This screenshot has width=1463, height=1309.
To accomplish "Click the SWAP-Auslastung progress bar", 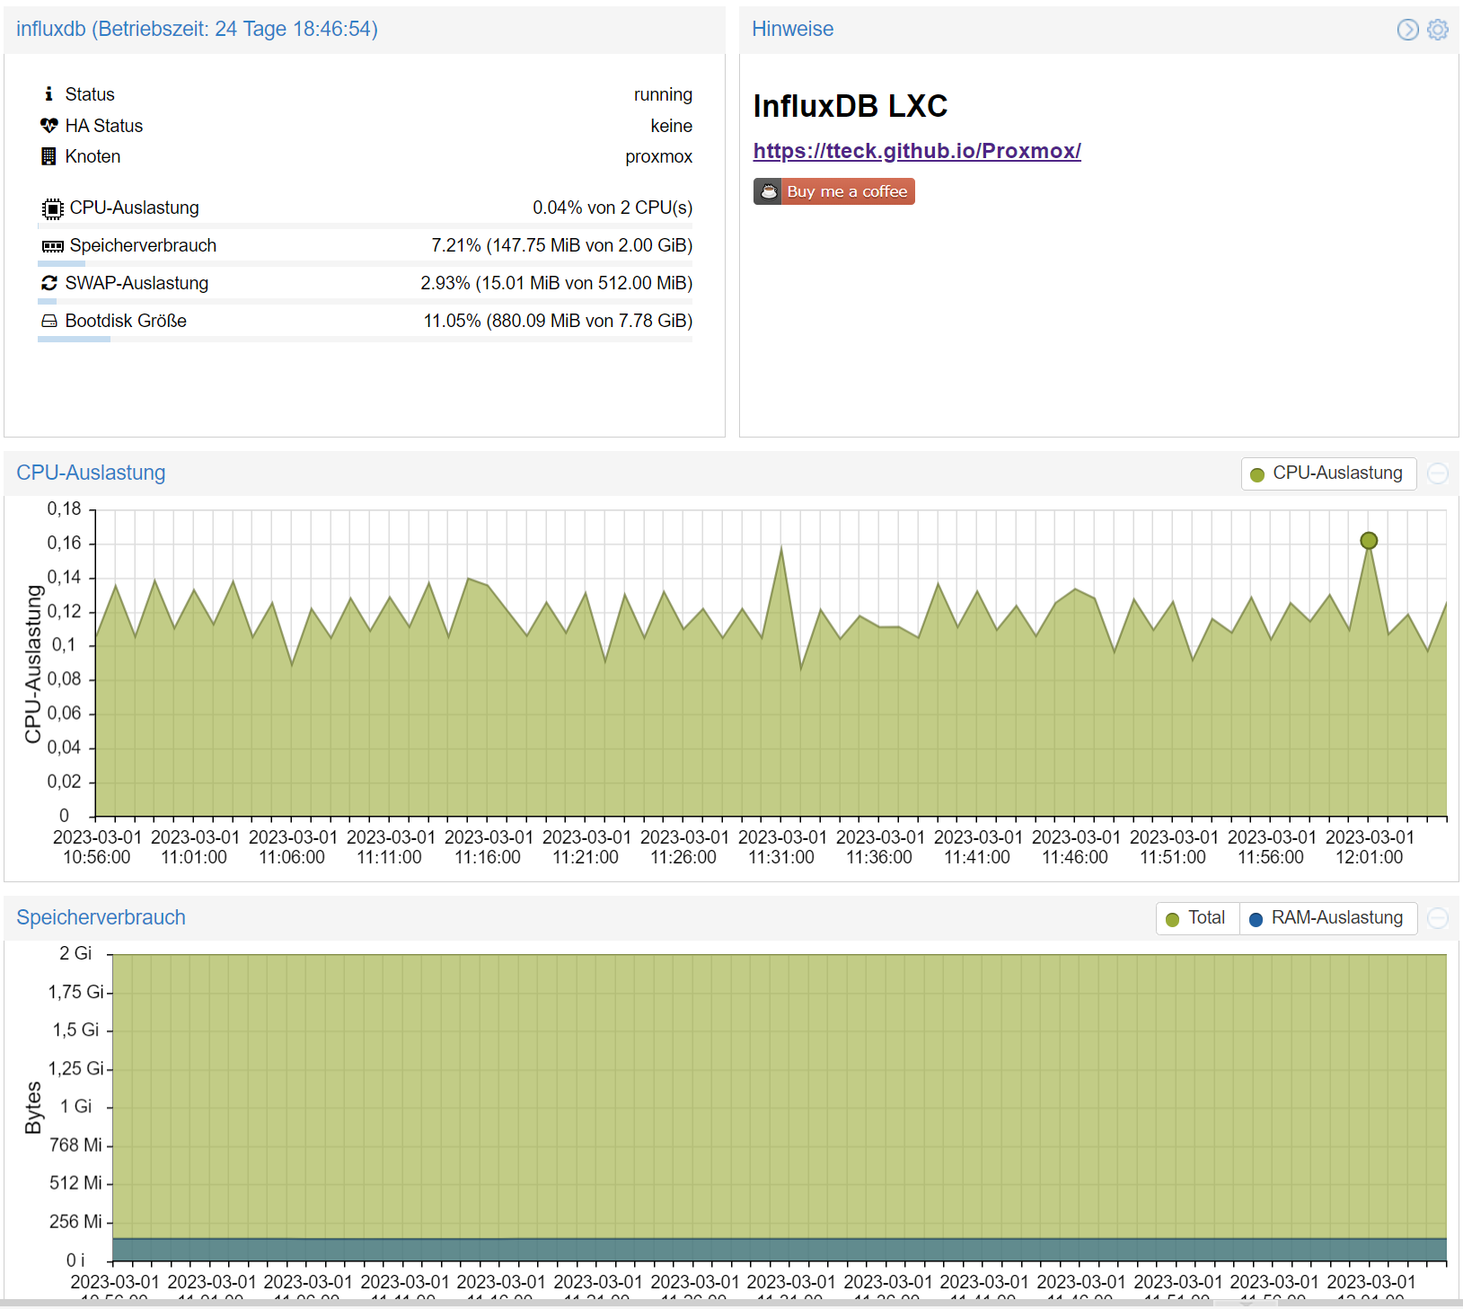I will click(x=365, y=301).
